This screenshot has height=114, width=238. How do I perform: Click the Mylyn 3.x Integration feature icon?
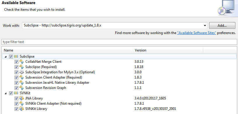(22, 72)
